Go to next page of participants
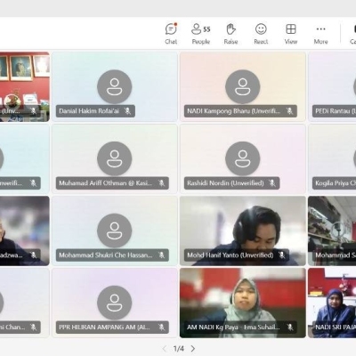This screenshot has height=356, width=356. tap(193, 348)
